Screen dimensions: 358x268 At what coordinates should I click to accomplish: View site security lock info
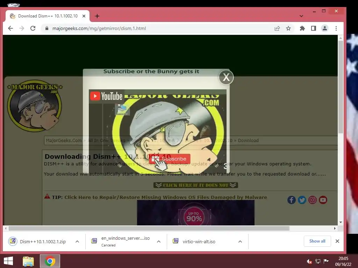click(x=47, y=28)
